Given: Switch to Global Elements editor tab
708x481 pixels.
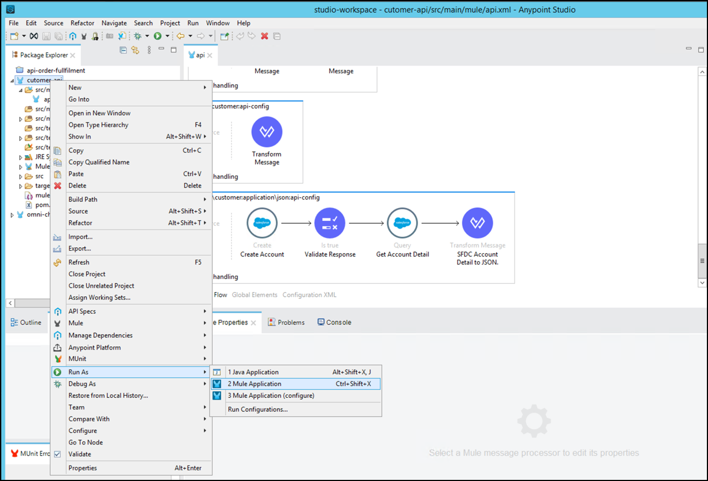Looking at the screenshot, I should [x=254, y=295].
